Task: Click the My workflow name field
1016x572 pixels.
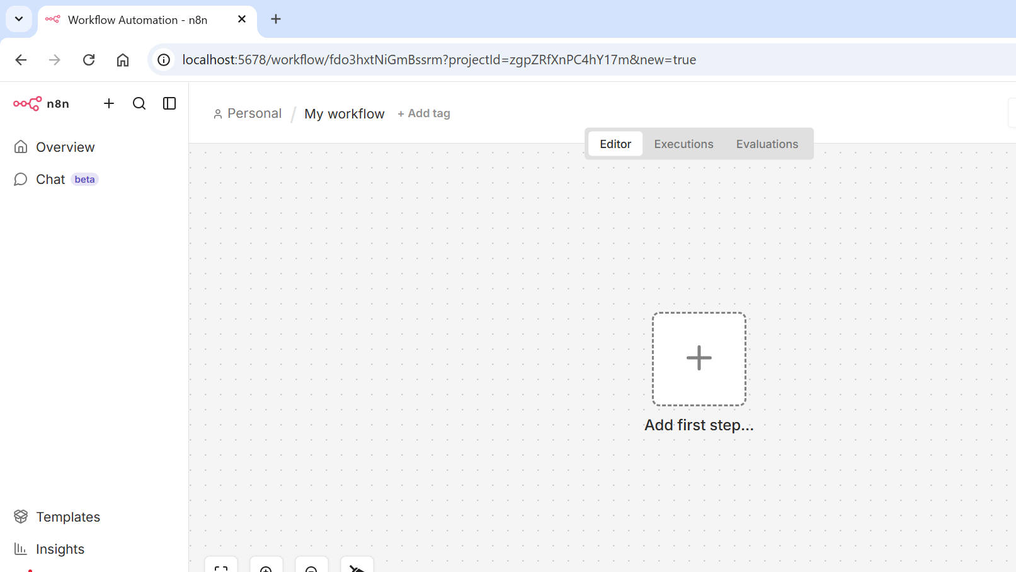Action: point(344,114)
